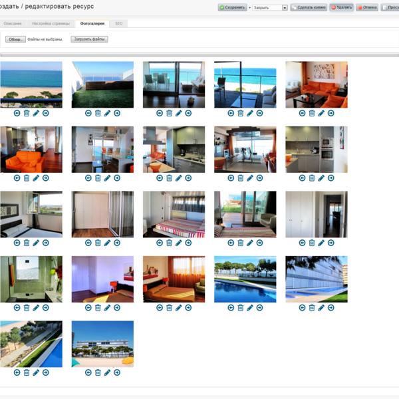Click Загрузить файлы button
This screenshot has height=399, width=399.
pos(89,39)
